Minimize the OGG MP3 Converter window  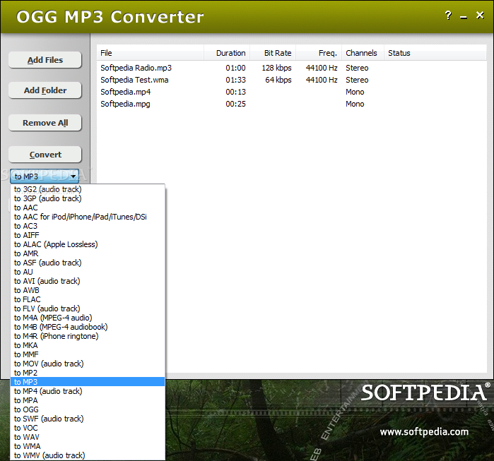click(x=464, y=18)
